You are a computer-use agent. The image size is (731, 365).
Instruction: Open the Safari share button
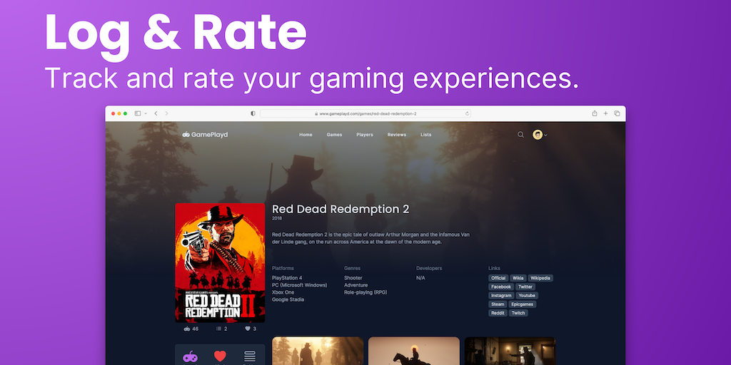click(x=595, y=113)
